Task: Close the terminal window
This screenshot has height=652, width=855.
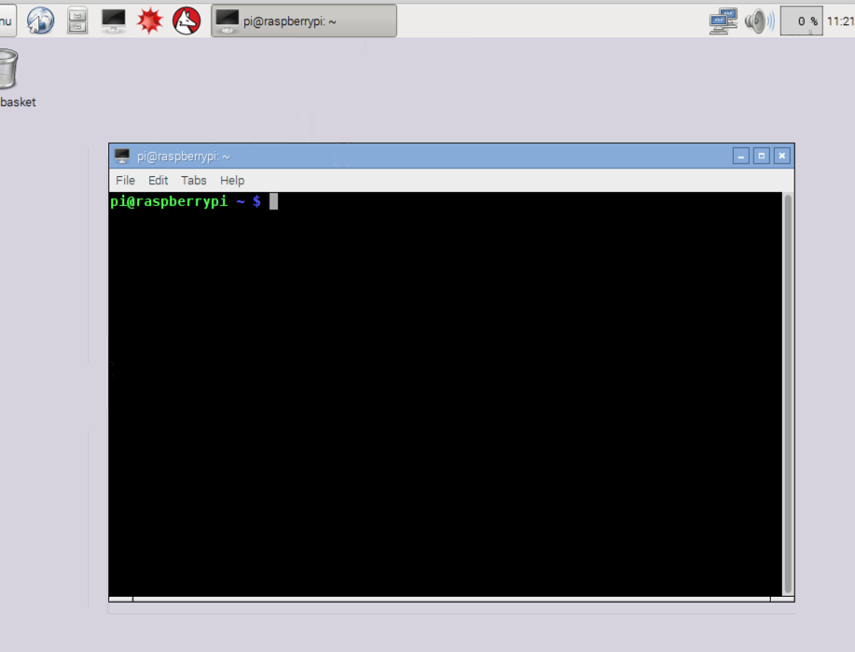Action: click(x=782, y=156)
